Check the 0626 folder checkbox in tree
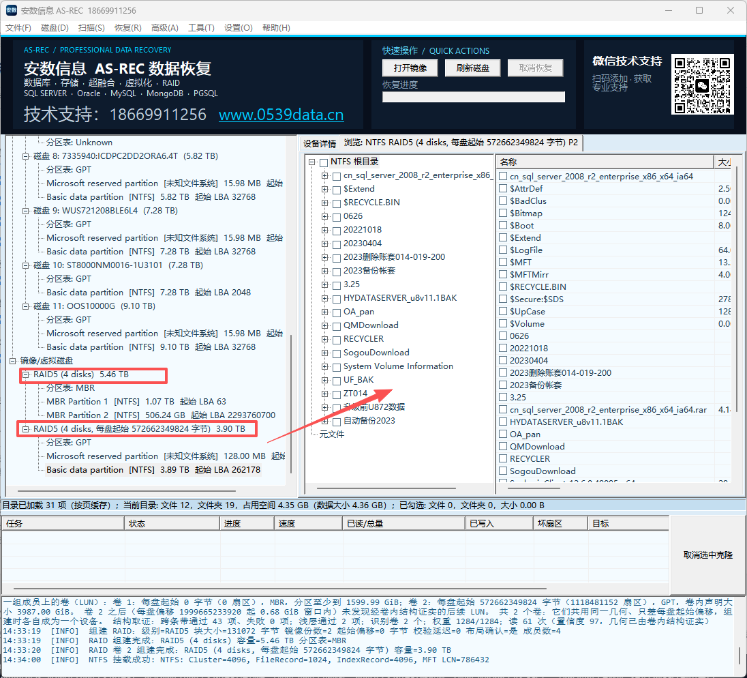The image size is (747, 678). tap(336, 217)
